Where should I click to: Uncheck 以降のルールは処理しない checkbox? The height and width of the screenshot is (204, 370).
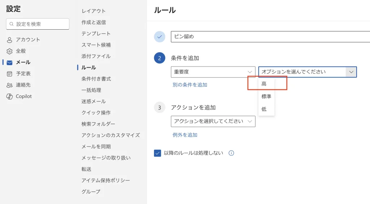158,153
